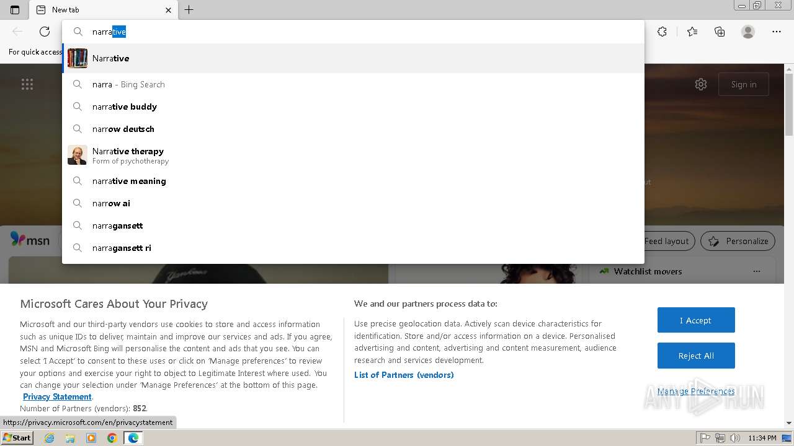The height and width of the screenshot is (446, 794).
Task: Open Favorites star list icon
Action: [692, 32]
